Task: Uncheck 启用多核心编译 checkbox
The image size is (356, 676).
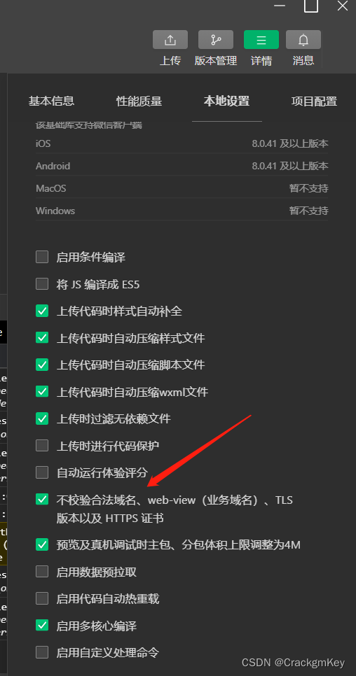Action: point(42,625)
